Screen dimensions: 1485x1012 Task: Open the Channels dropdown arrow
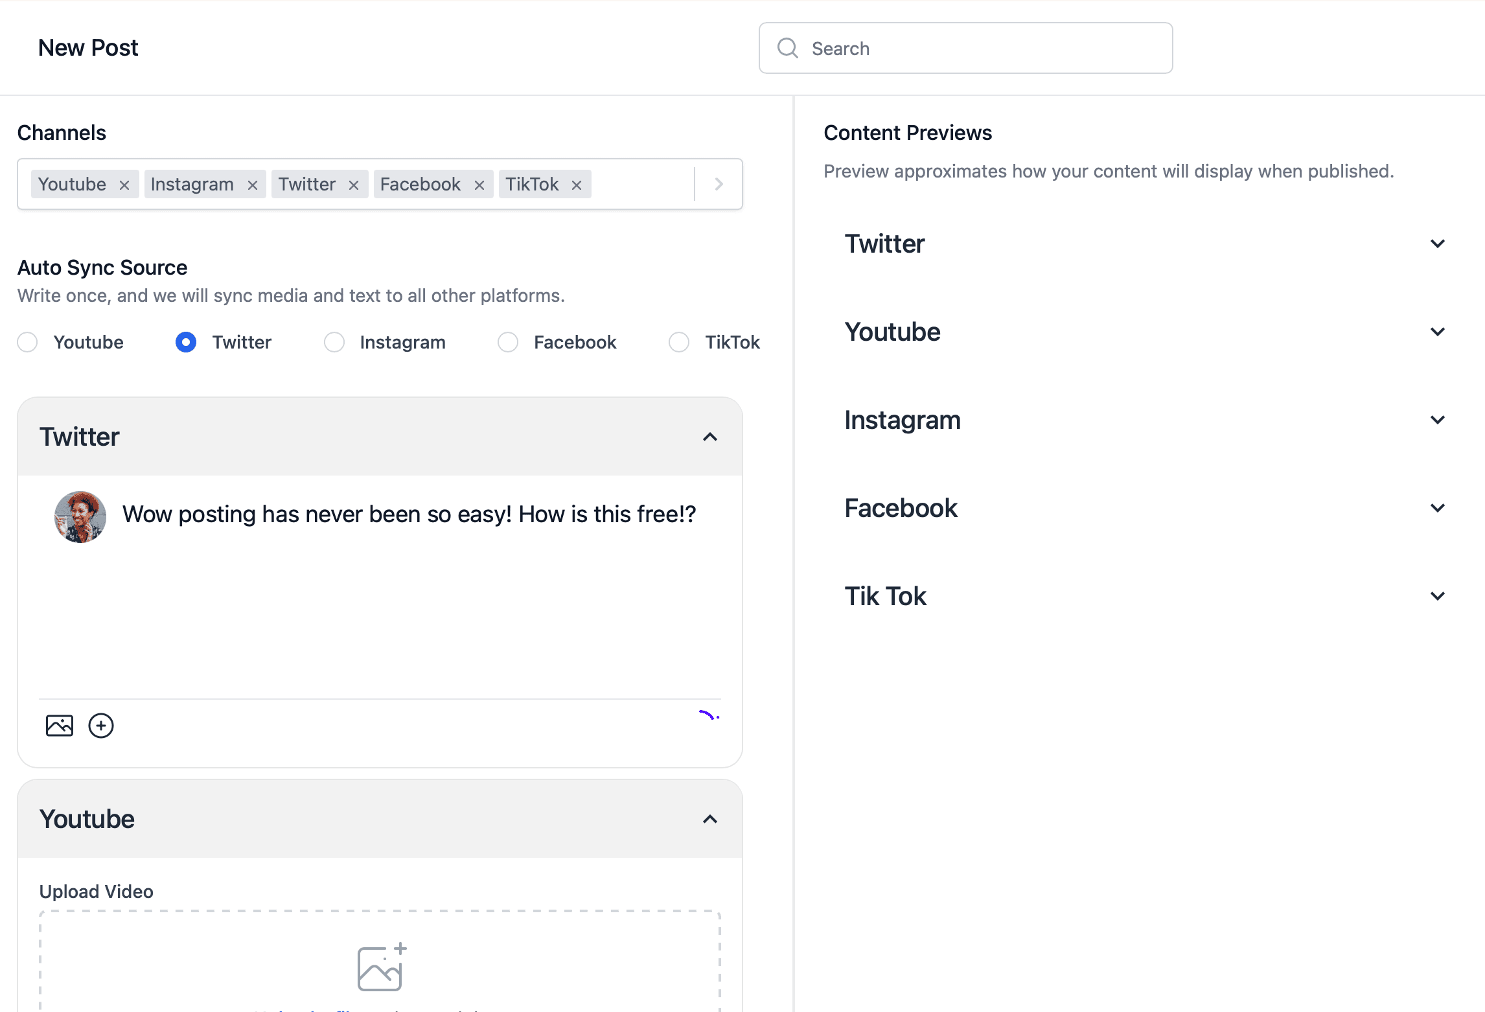(719, 184)
